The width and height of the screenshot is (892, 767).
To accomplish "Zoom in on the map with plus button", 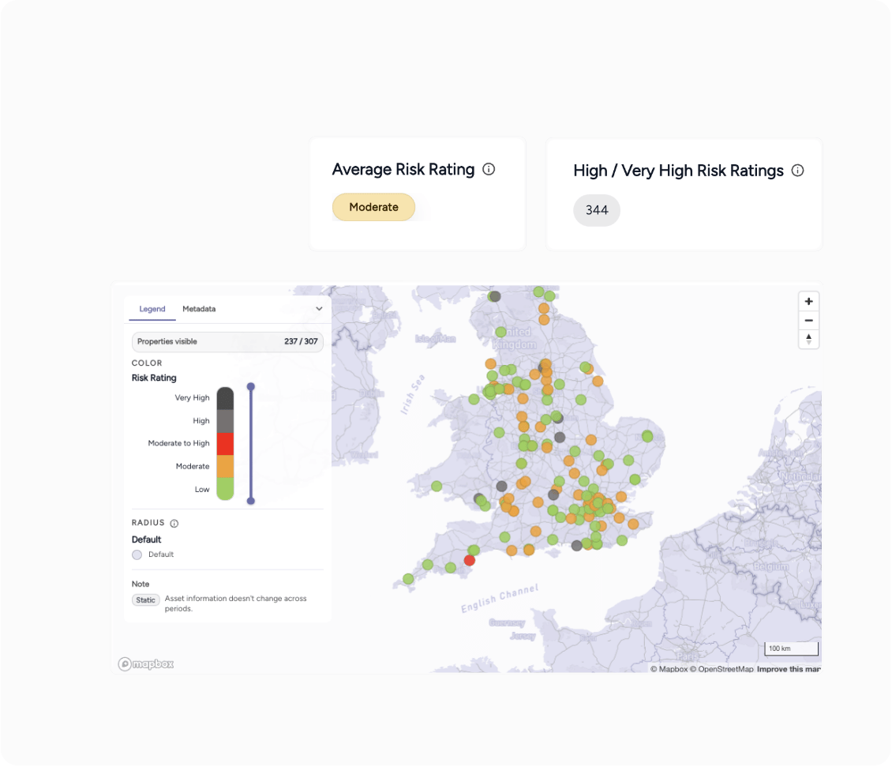I will 808,301.
